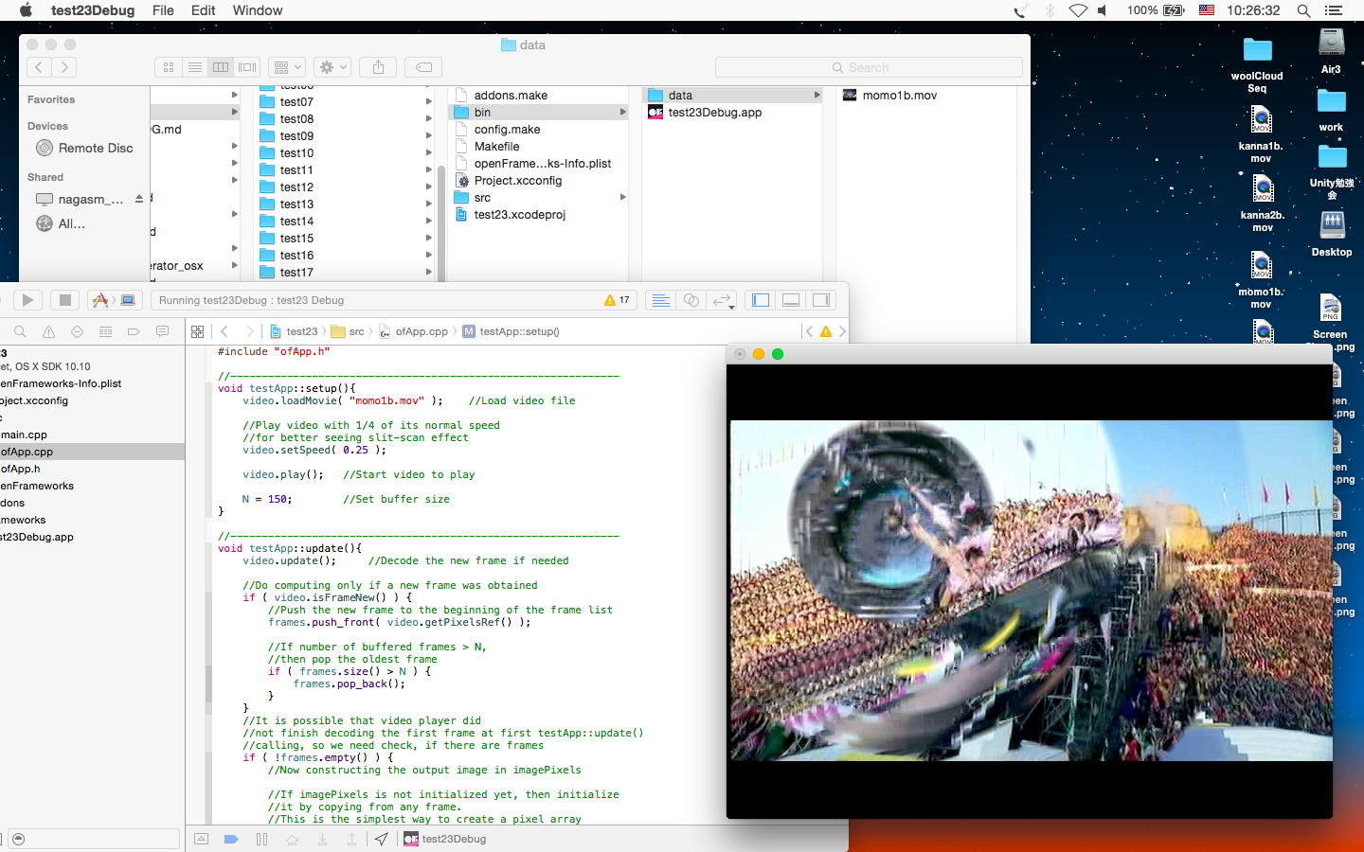Pause program execution in debug bar

(261, 839)
